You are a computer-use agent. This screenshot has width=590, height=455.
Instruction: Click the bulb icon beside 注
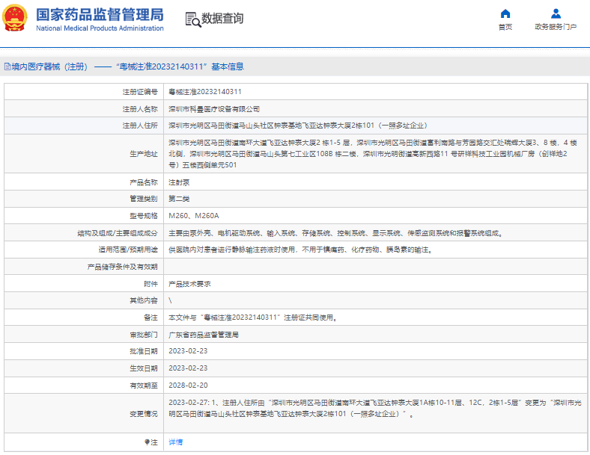pyautogui.click(x=147, y=442)
